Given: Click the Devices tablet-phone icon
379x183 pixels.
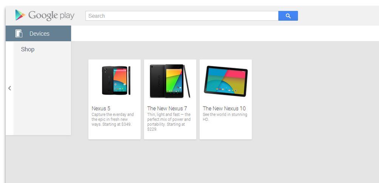Looking at the screenshot, I should click(19, 34).
